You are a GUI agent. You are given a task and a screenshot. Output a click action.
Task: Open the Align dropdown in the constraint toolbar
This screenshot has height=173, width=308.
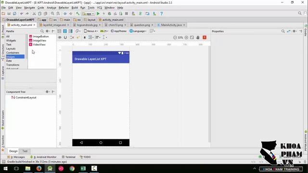98,37
